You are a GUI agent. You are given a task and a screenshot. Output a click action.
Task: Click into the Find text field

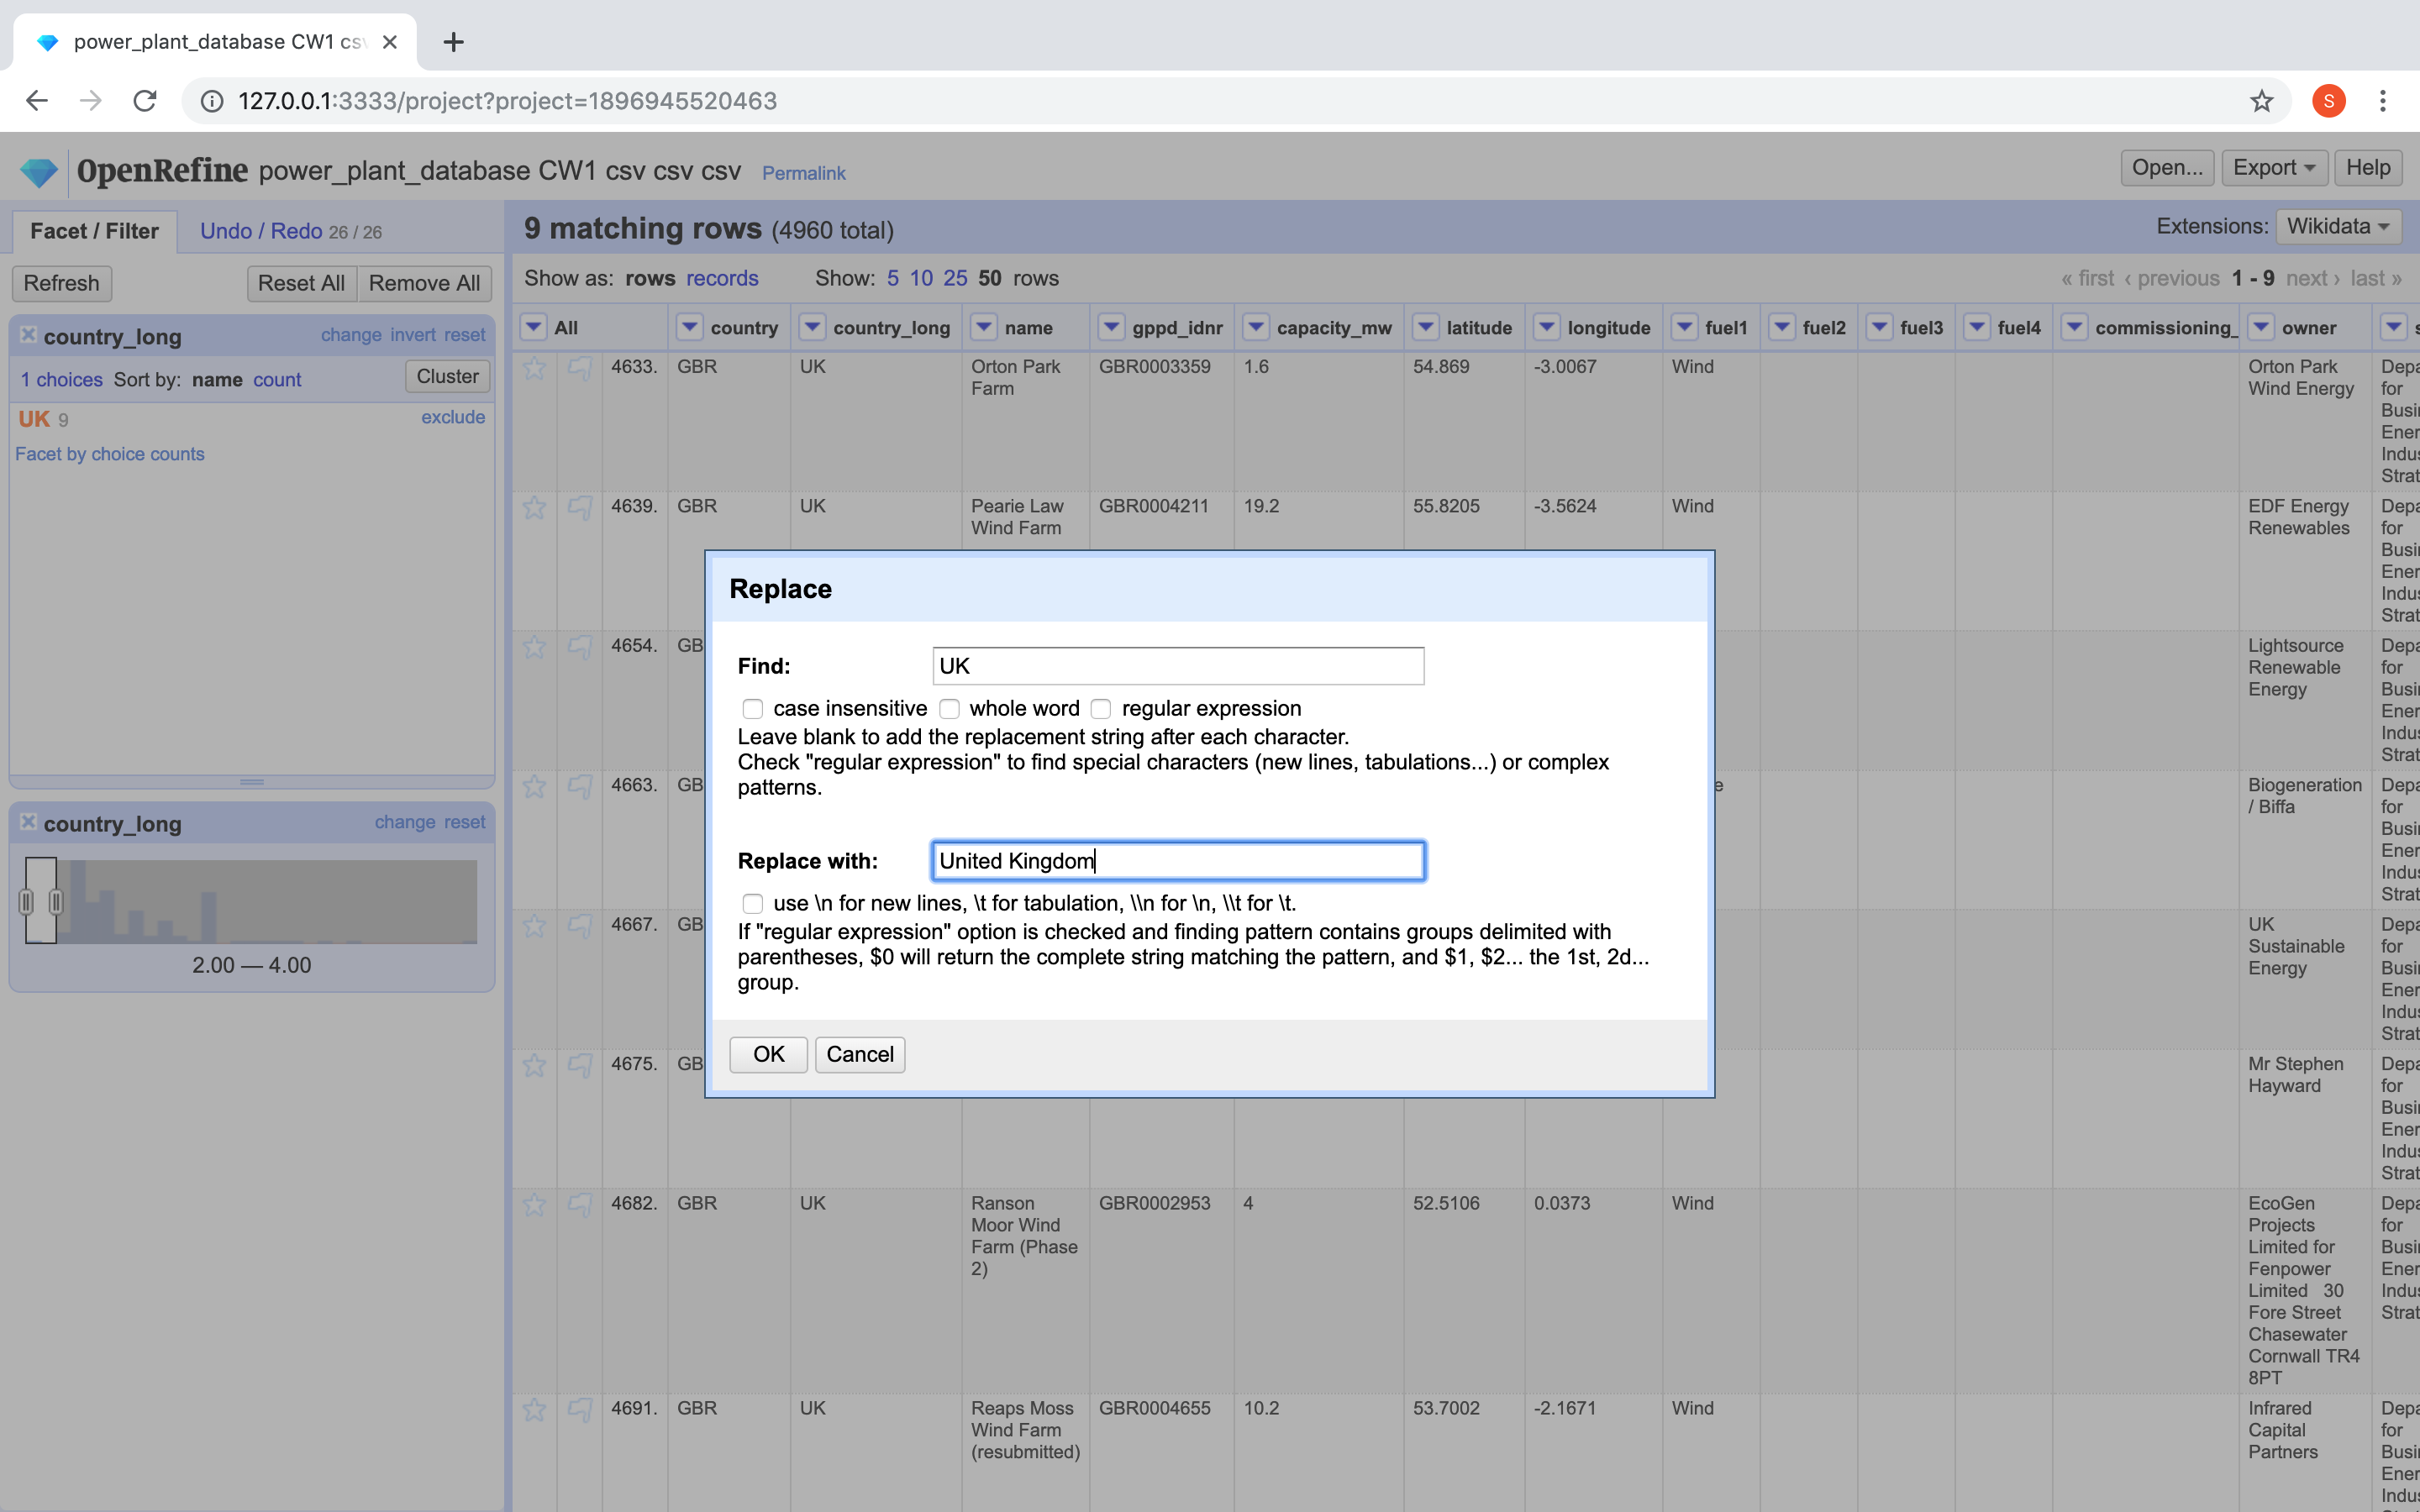click(1177, 666)
